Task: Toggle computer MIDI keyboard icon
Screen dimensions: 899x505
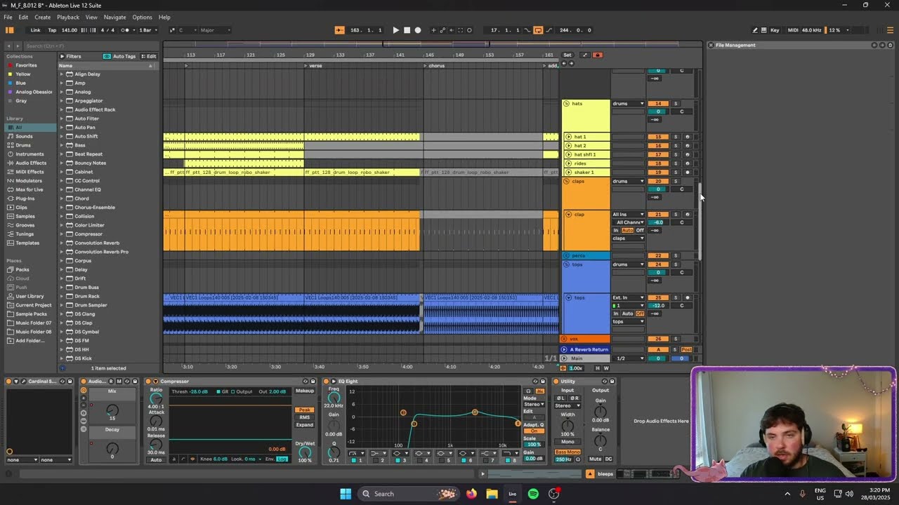Action: point(763,30)
